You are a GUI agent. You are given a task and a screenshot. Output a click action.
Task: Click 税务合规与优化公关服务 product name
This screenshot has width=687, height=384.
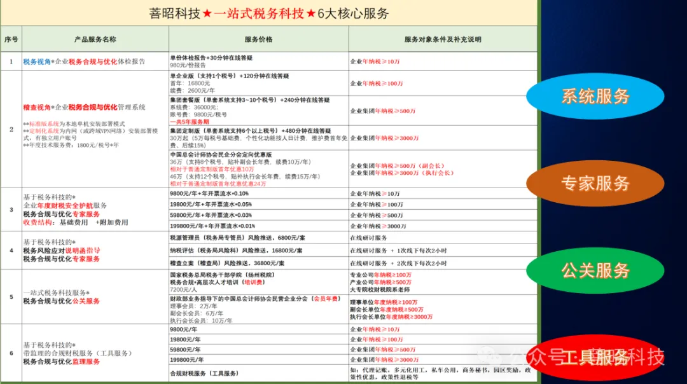click(61, 301)
